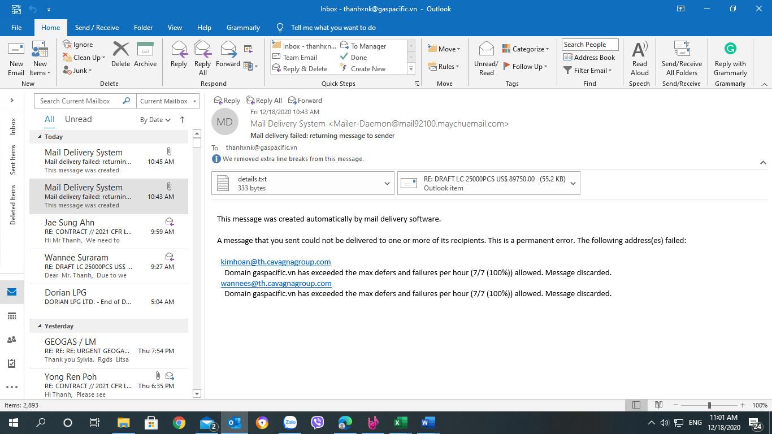Click Create New quick step
This screenshot has width=772, height=434.
click(363, 69)
